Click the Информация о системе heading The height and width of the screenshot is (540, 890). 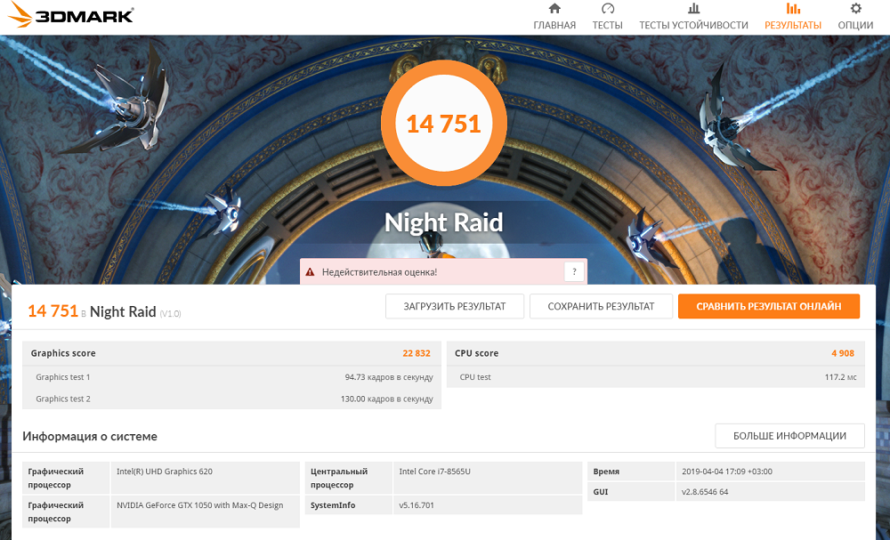[x=90, y=436]
